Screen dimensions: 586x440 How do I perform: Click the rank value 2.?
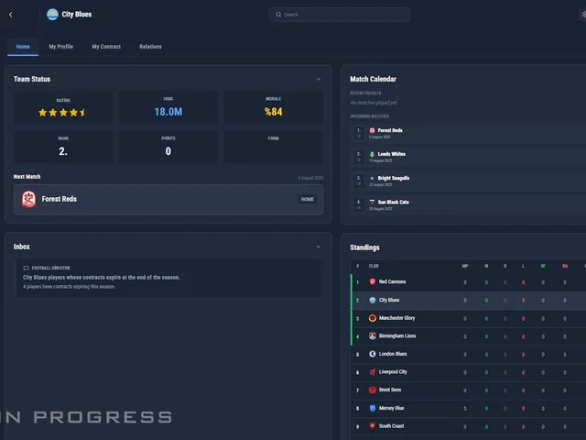pyautogui.click(x=63, y=151)
